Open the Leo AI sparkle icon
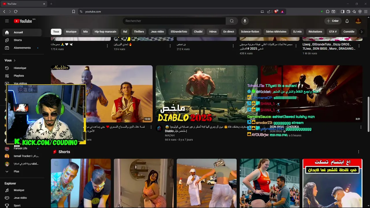Viewport: 370px width, 208px height. [x=354, y=12]
